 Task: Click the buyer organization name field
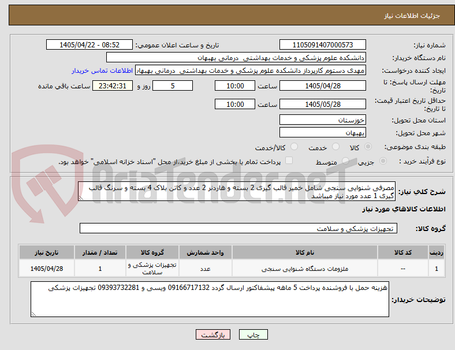point(236,57)
